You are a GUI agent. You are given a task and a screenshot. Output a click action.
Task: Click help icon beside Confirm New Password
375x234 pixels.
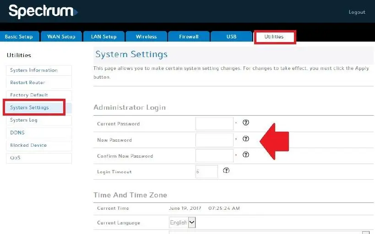tap(246, 154)
